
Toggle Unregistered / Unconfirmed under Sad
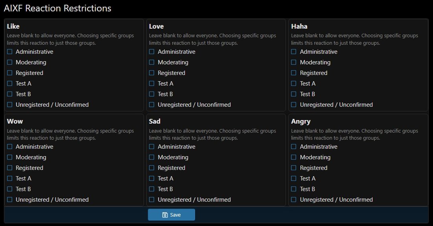coord(152,200)
